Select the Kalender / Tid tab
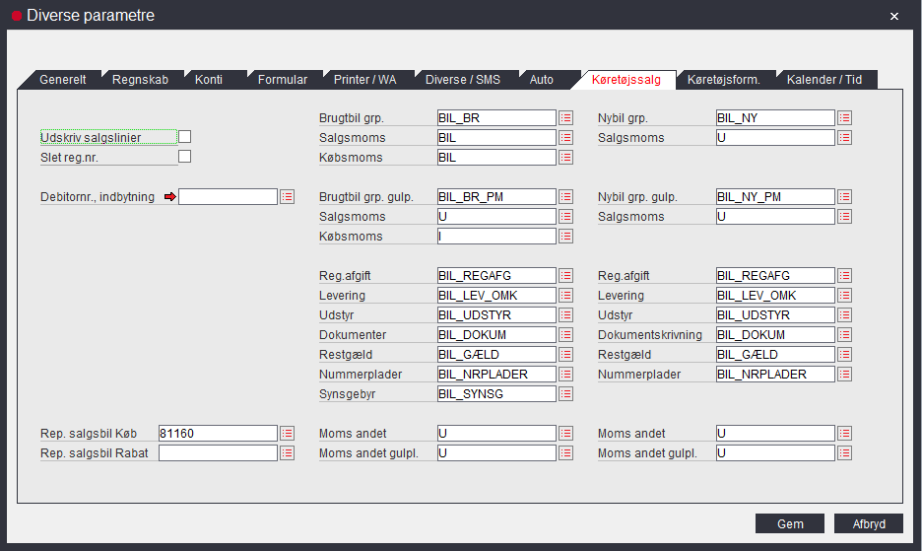This screenshot has height=551, width=922. (823, 80)
